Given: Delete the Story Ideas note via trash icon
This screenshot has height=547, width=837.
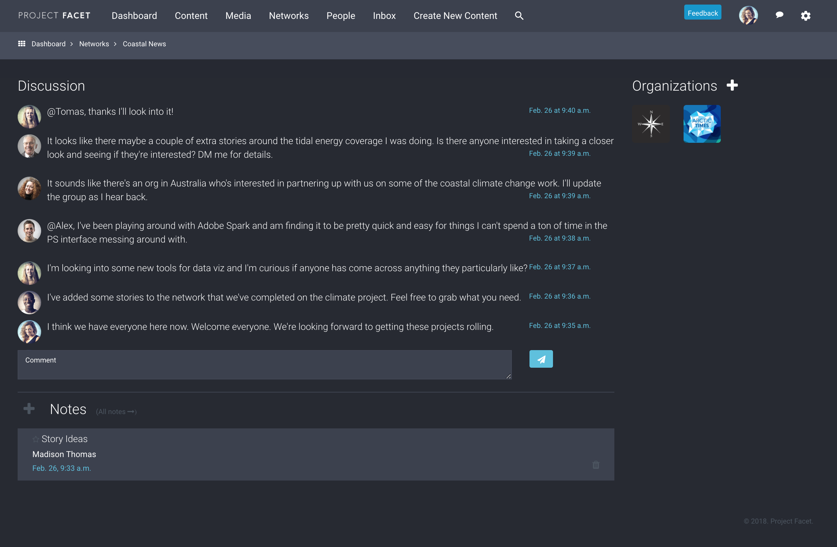Looking at the screenshot, I should 595,465.
